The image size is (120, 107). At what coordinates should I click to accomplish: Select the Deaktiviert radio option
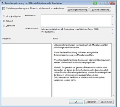tap(4, 26)
